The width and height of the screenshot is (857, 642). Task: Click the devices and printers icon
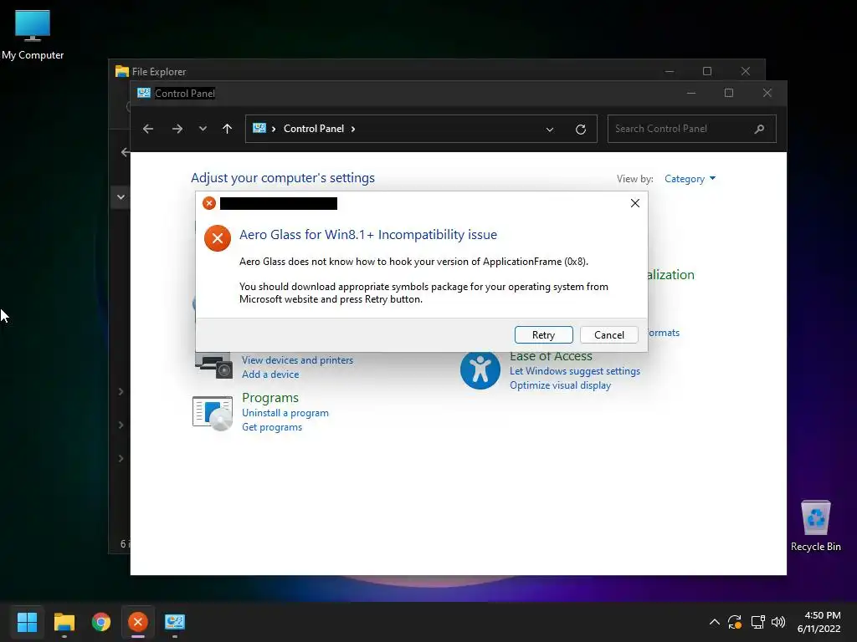[x=213, y=364]
